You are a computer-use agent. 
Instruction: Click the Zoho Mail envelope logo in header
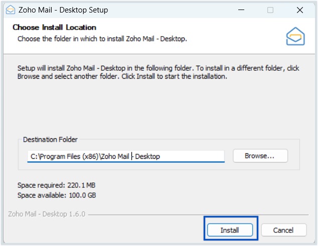click(295, 36)
